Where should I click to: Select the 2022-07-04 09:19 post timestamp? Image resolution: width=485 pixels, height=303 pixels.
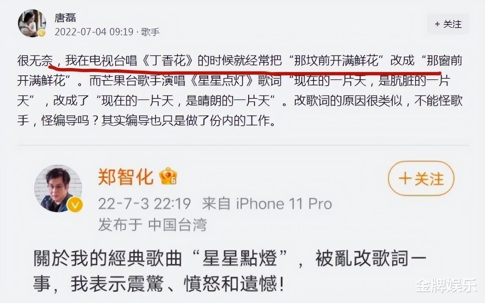click(94, 32)
